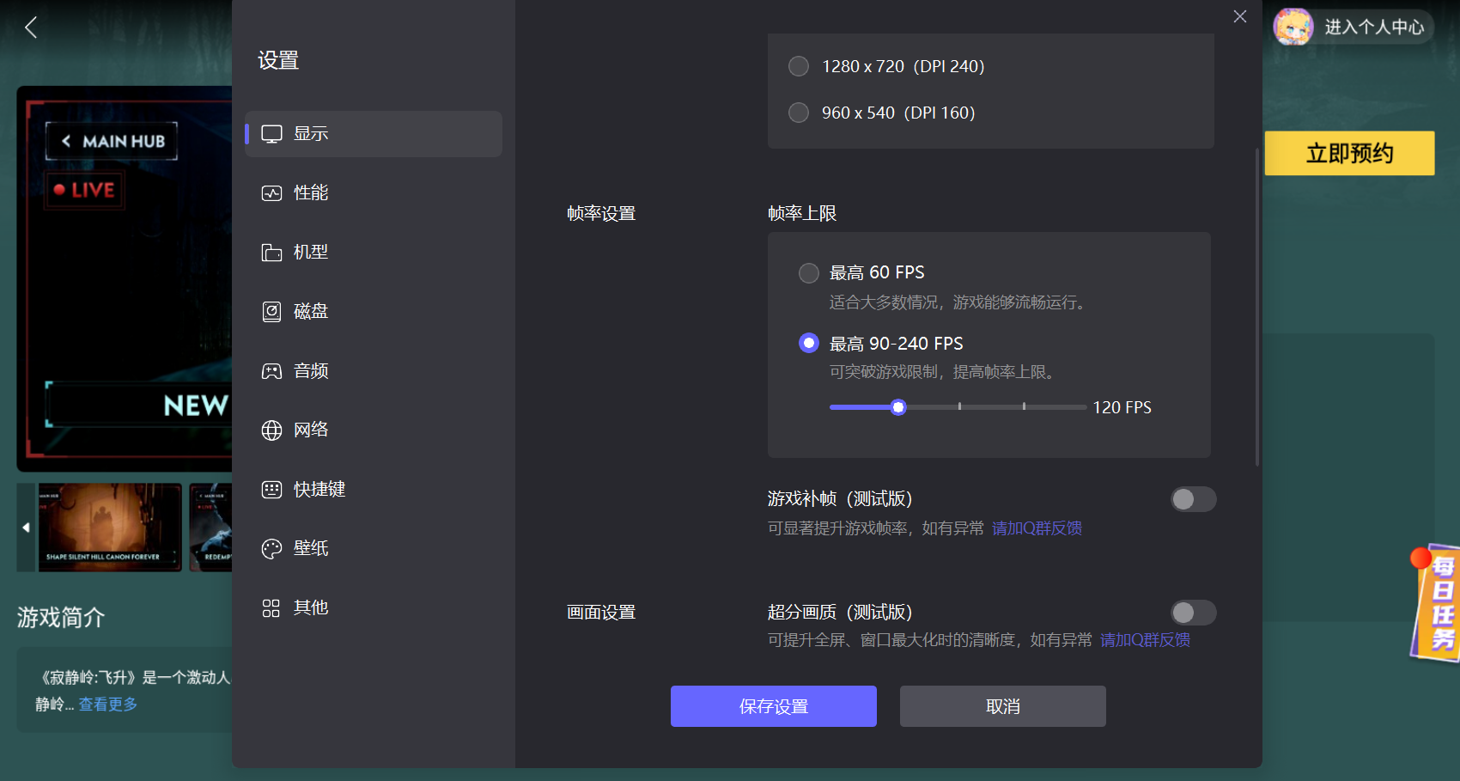1460x781 pixels.
Task: Close the settings dialog
Action: point(1240,16)
